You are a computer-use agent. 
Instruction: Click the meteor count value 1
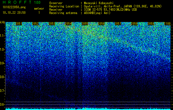tap(39, 13)
